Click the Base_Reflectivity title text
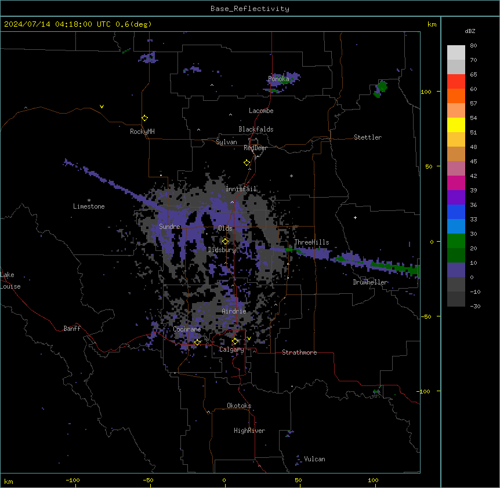500x488 pixels. click(x=249, y=9)
